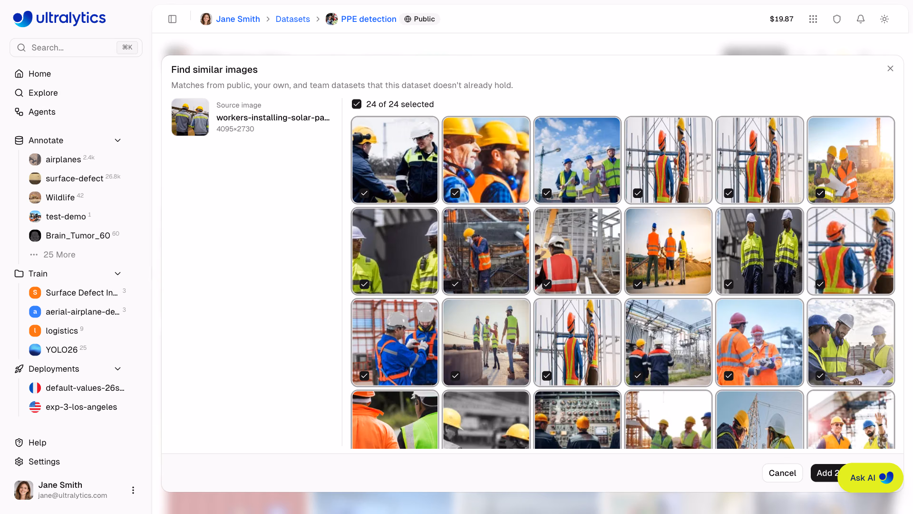913x514 pixels.
Task: Click the airplanes dataset thumbnail icon
Action: 35,159
